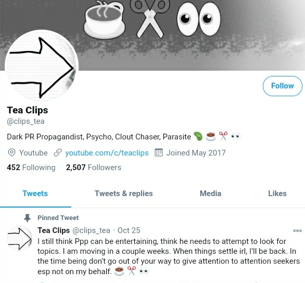View the 2,507 Followers list

coord(93,168)
